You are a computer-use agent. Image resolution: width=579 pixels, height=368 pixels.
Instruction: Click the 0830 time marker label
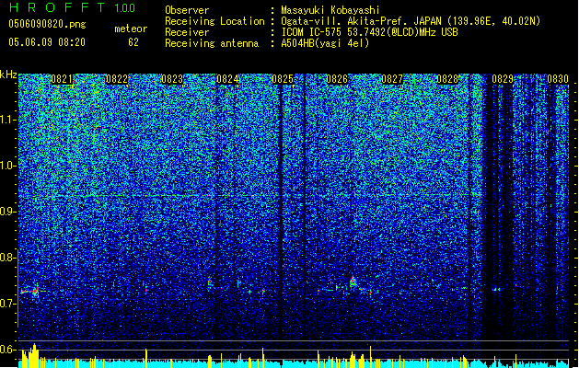pos(558,79)
